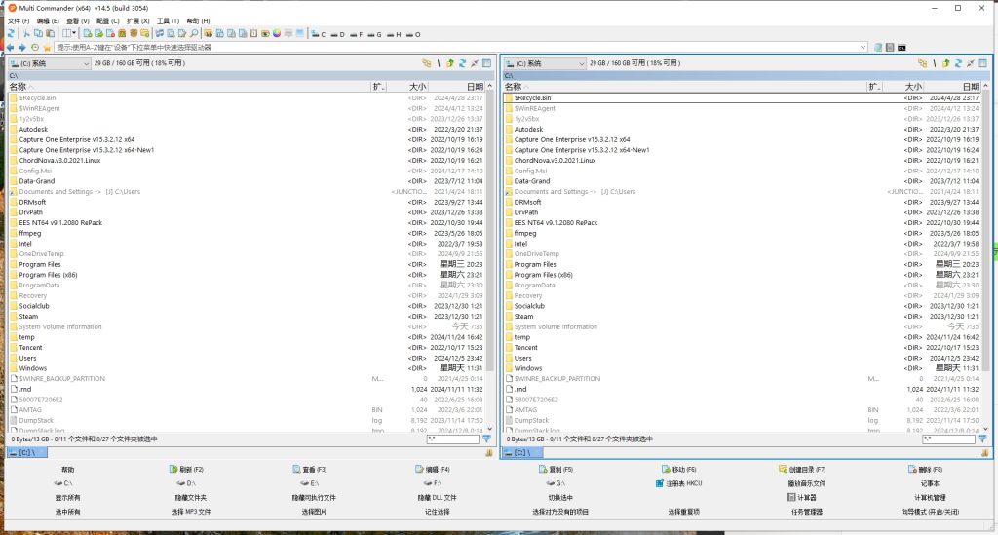Viewport: 998px width, 535px height.
Task: Click 计算器 button
Action: (803, 497)
